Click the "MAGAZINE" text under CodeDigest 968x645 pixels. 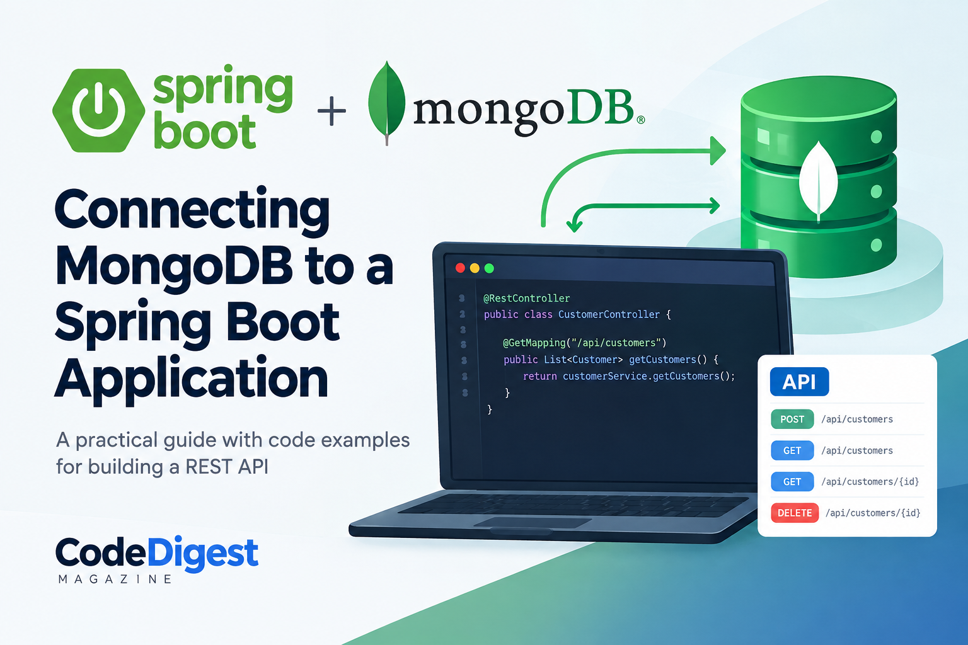[115, 579]
